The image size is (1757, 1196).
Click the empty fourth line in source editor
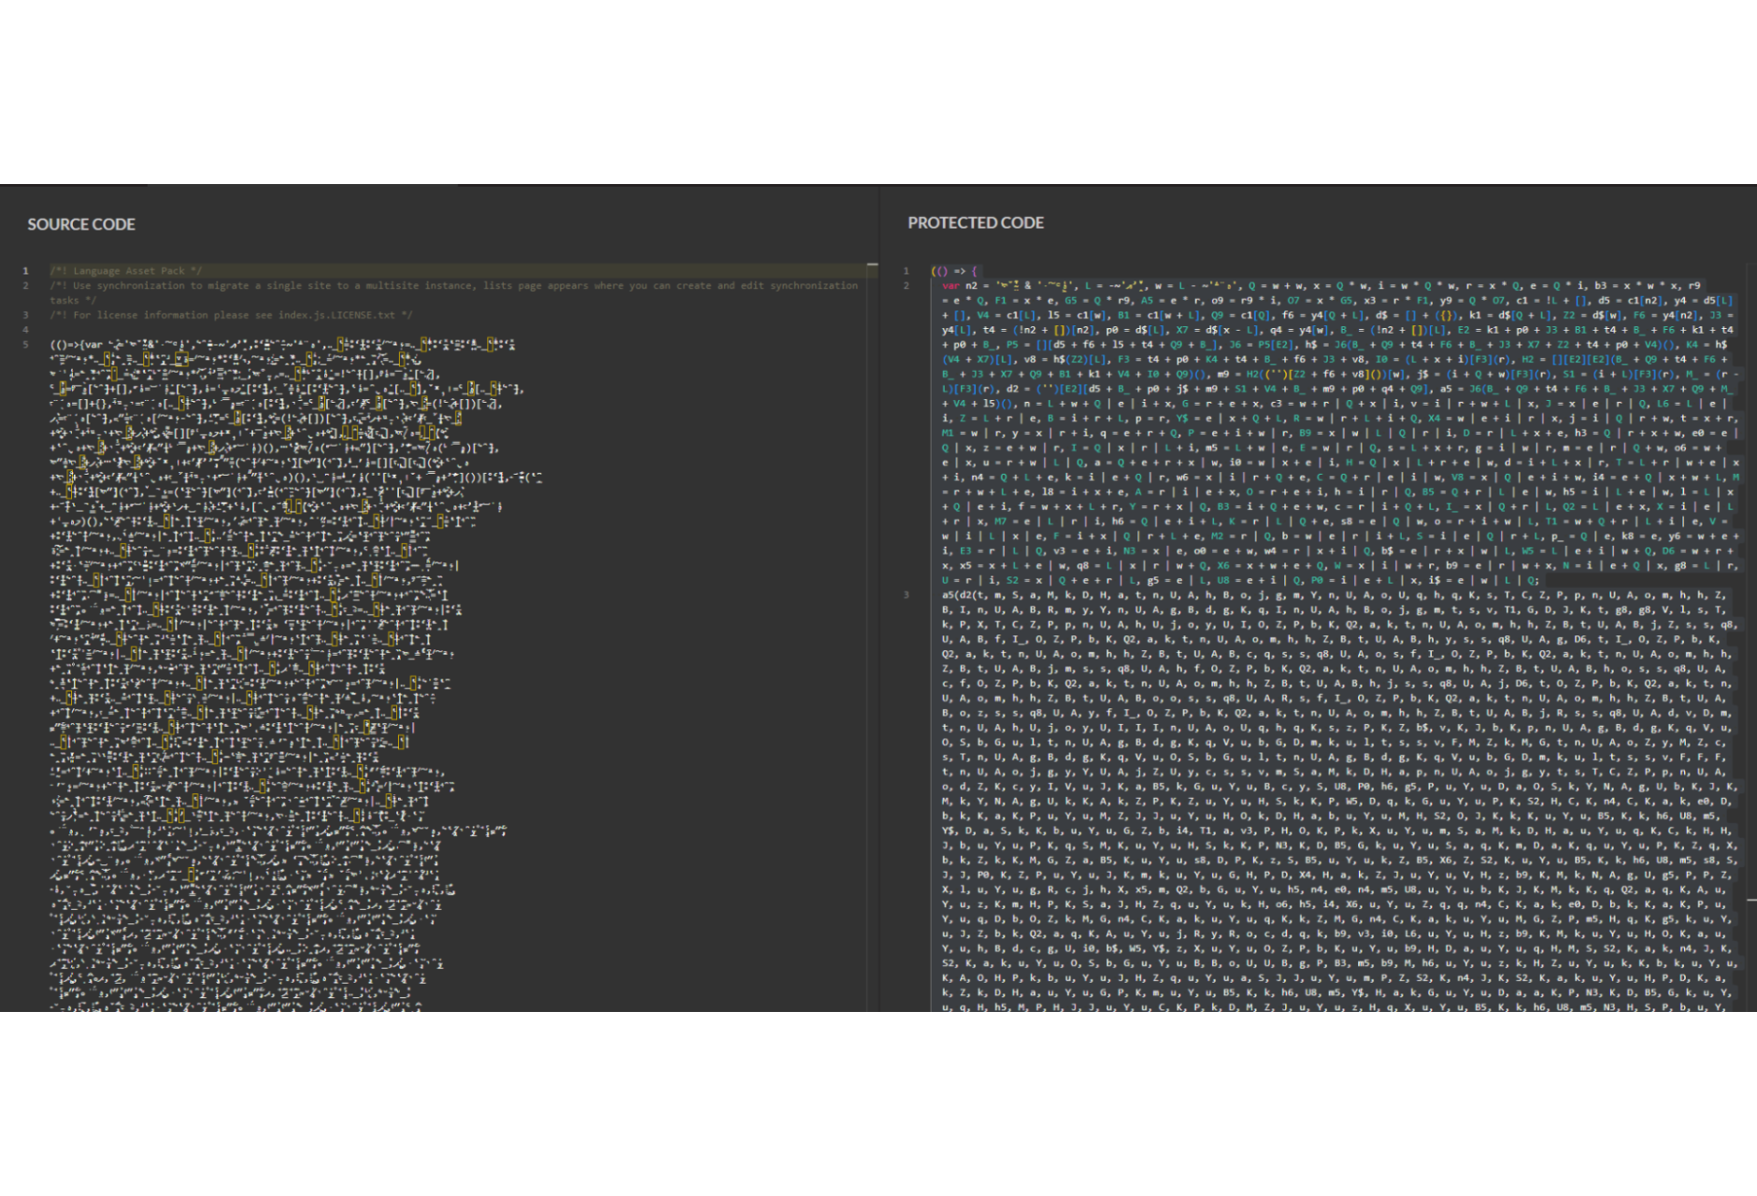coord(280,330)
